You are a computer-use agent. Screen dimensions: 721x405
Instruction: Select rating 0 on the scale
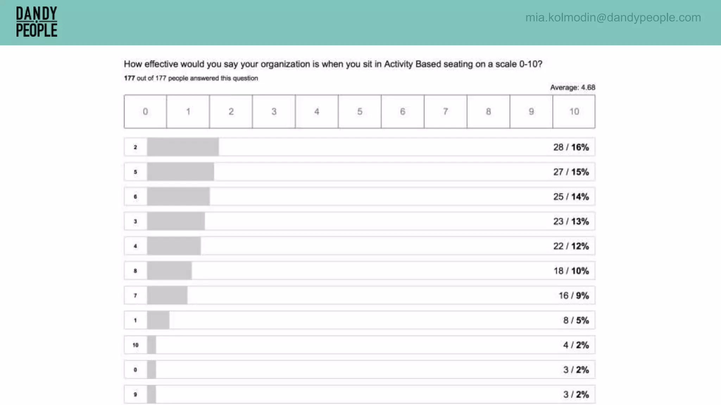[145, 112]
